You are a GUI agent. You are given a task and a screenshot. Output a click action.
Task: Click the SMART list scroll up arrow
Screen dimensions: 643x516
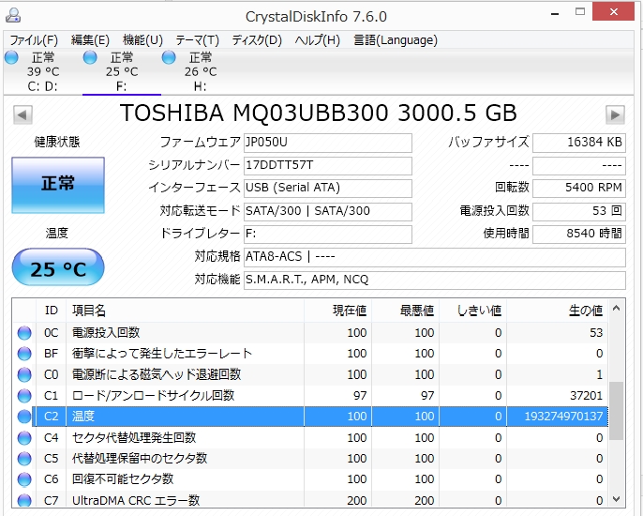616,308
